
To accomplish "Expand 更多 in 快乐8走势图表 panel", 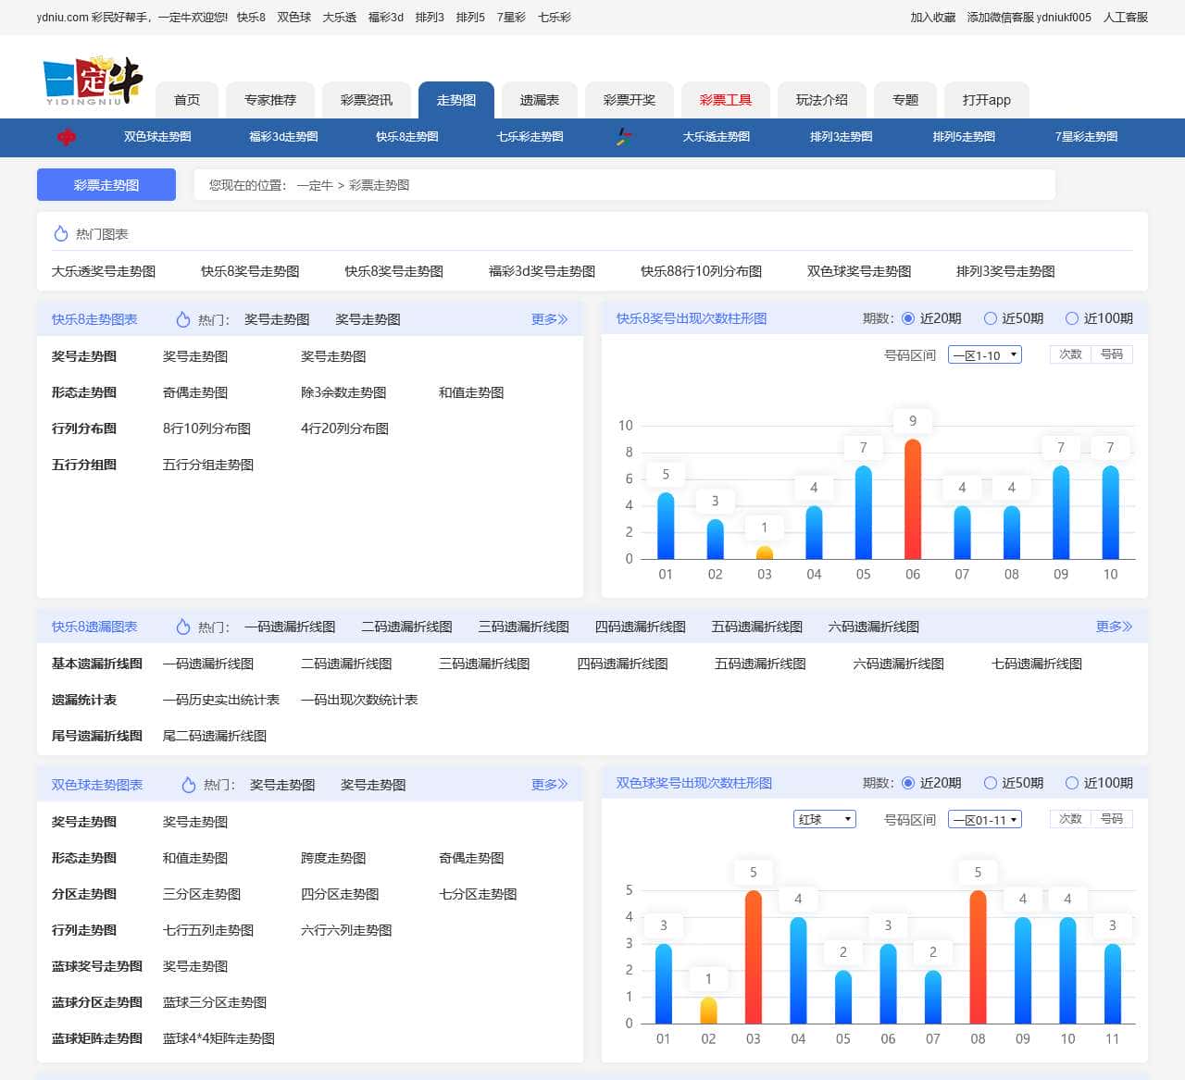I will coord(550,319).
